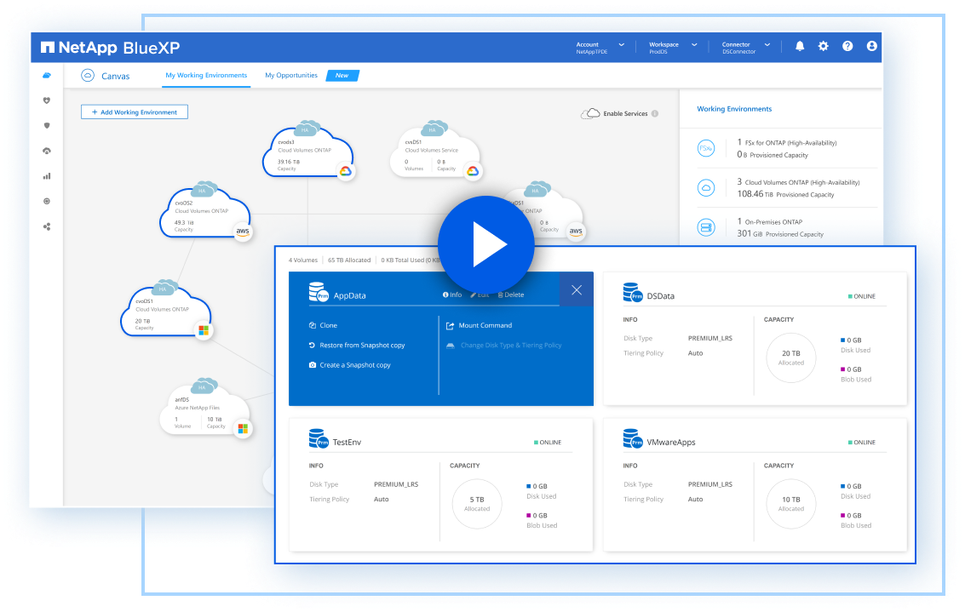This screenshot has height=612, width=965.
Task: Open the My Opportunities tab
Action: [x=291, y=76]
